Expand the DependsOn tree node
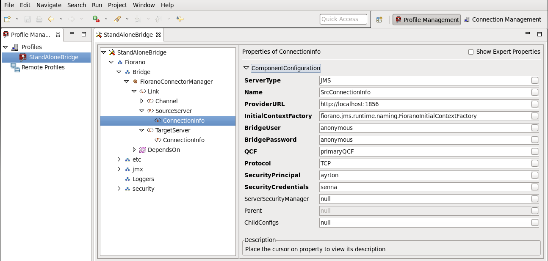 [134, 150]
